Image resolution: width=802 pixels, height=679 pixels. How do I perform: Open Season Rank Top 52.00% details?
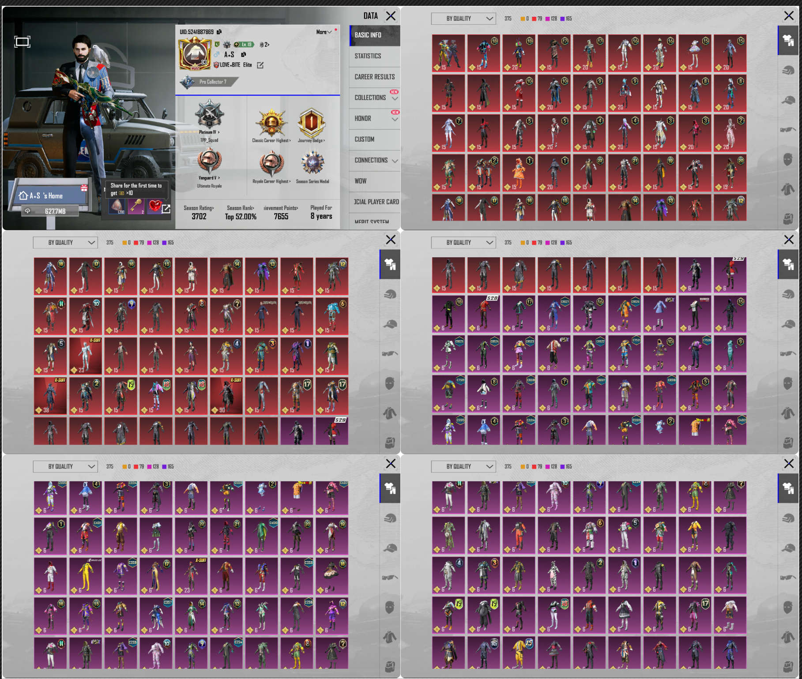click(241, 212)
